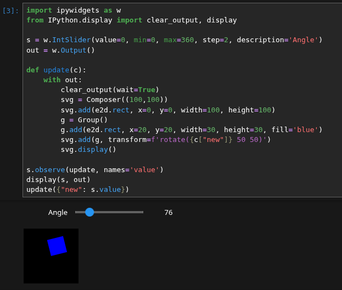The image size is (342, 290).
Task: Click the 'display(s, out)' line
Action: [58, 179]
